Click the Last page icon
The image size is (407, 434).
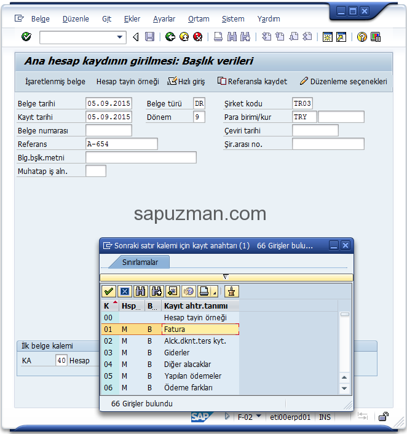click(x=307, y=37)
